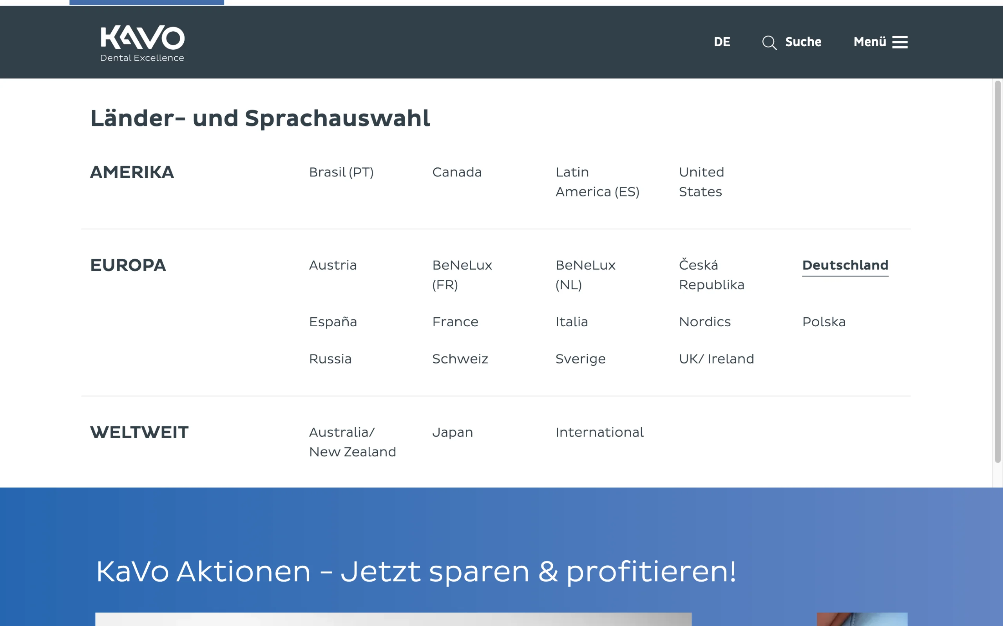Screen dimensions: 1003x626
Task: Click the KaVo Dental Excellence logo
Action: (x=142, y=43)
